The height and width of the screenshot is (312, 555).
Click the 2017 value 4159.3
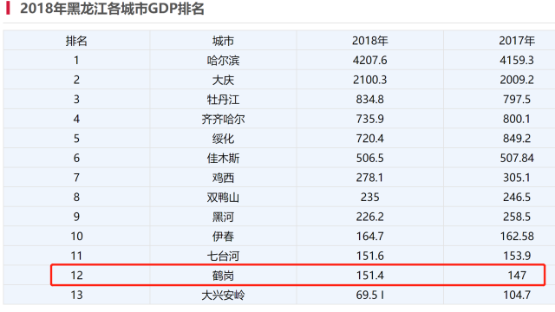517,60
